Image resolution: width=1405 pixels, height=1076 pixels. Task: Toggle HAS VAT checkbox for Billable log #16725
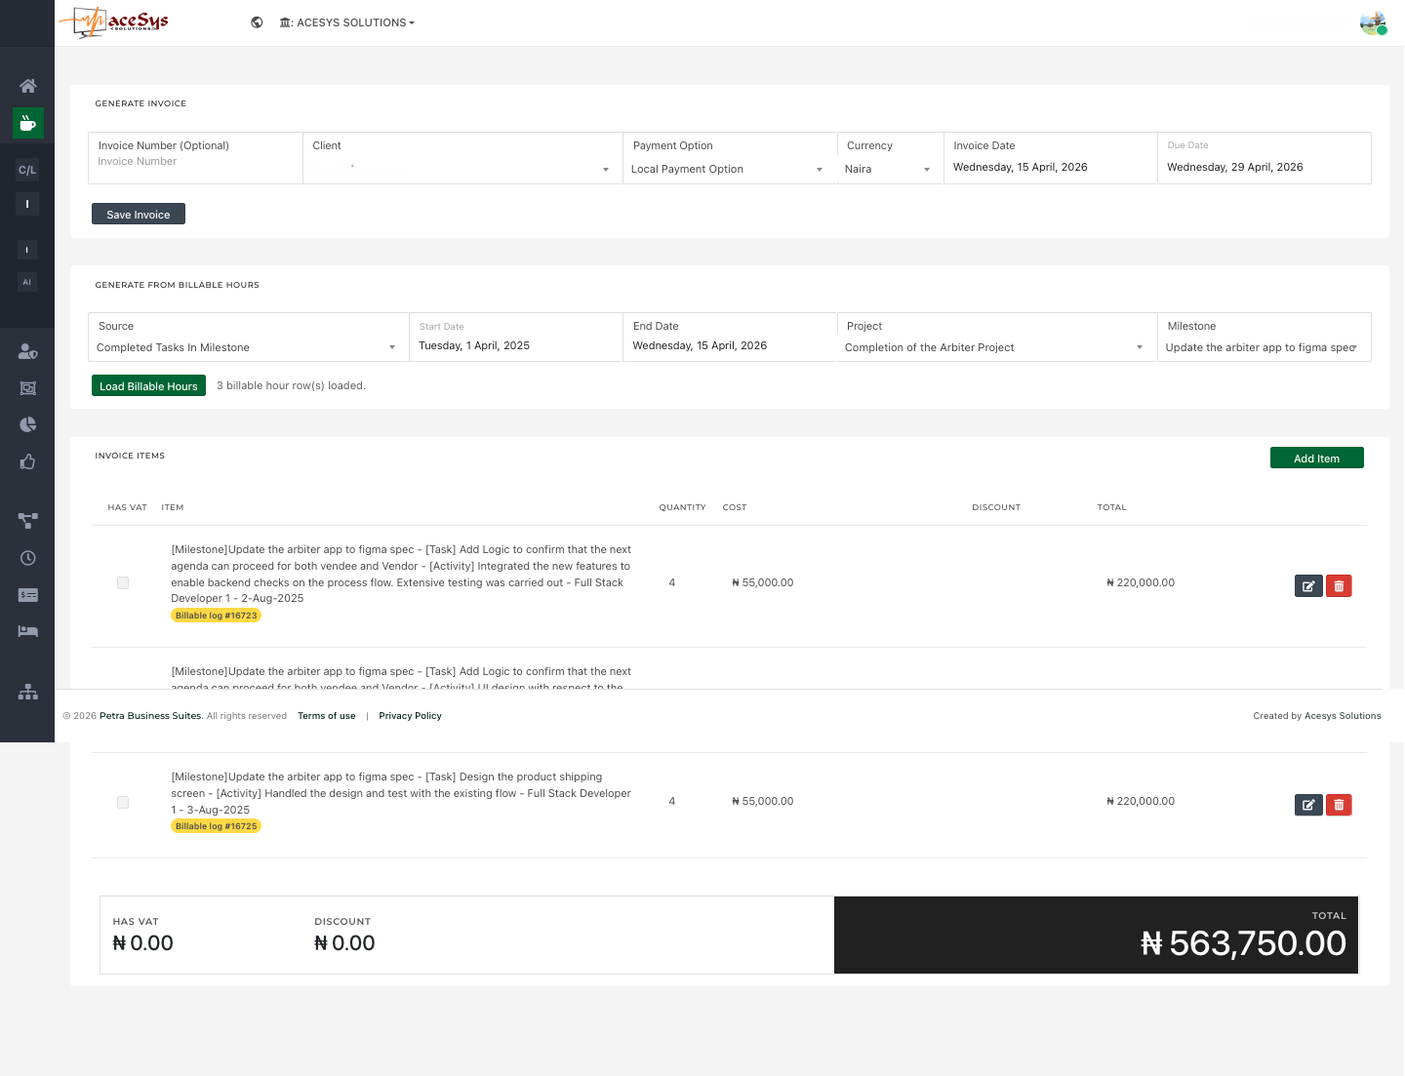123,801
